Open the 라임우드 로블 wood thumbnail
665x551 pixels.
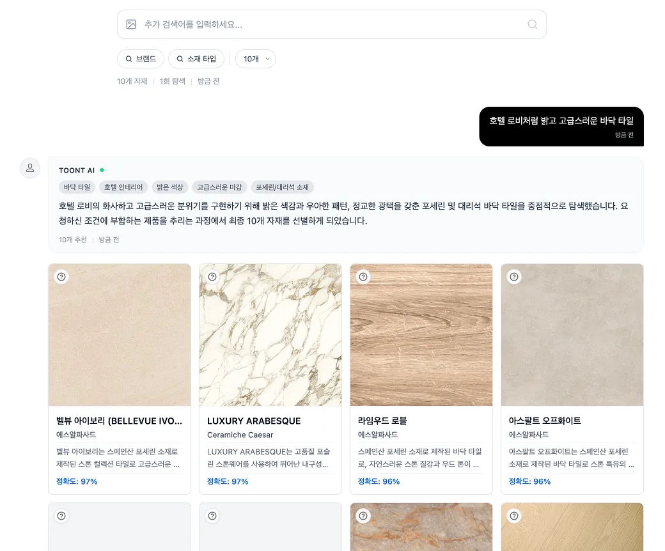(x=421, y=335)
